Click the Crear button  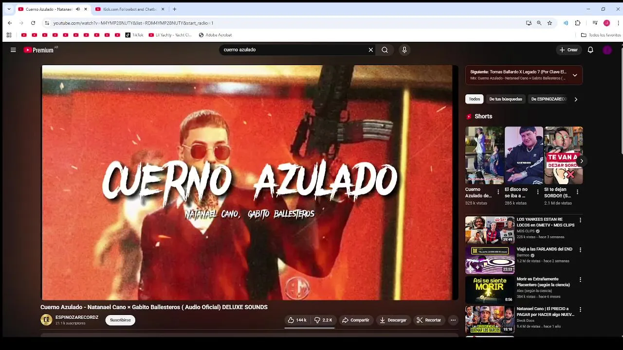(x=568, y=50)
